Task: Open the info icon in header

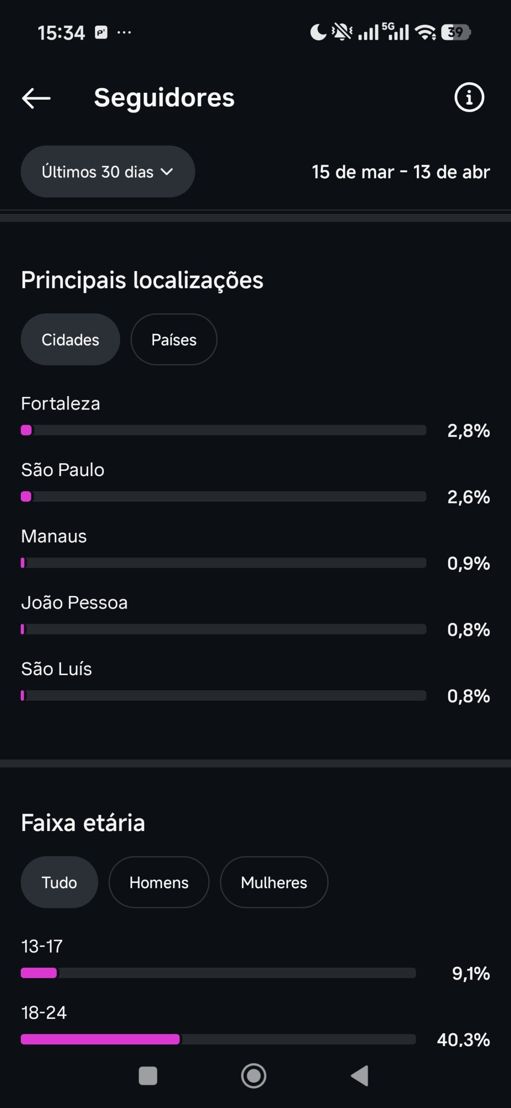Action: [x=469, y=97]
